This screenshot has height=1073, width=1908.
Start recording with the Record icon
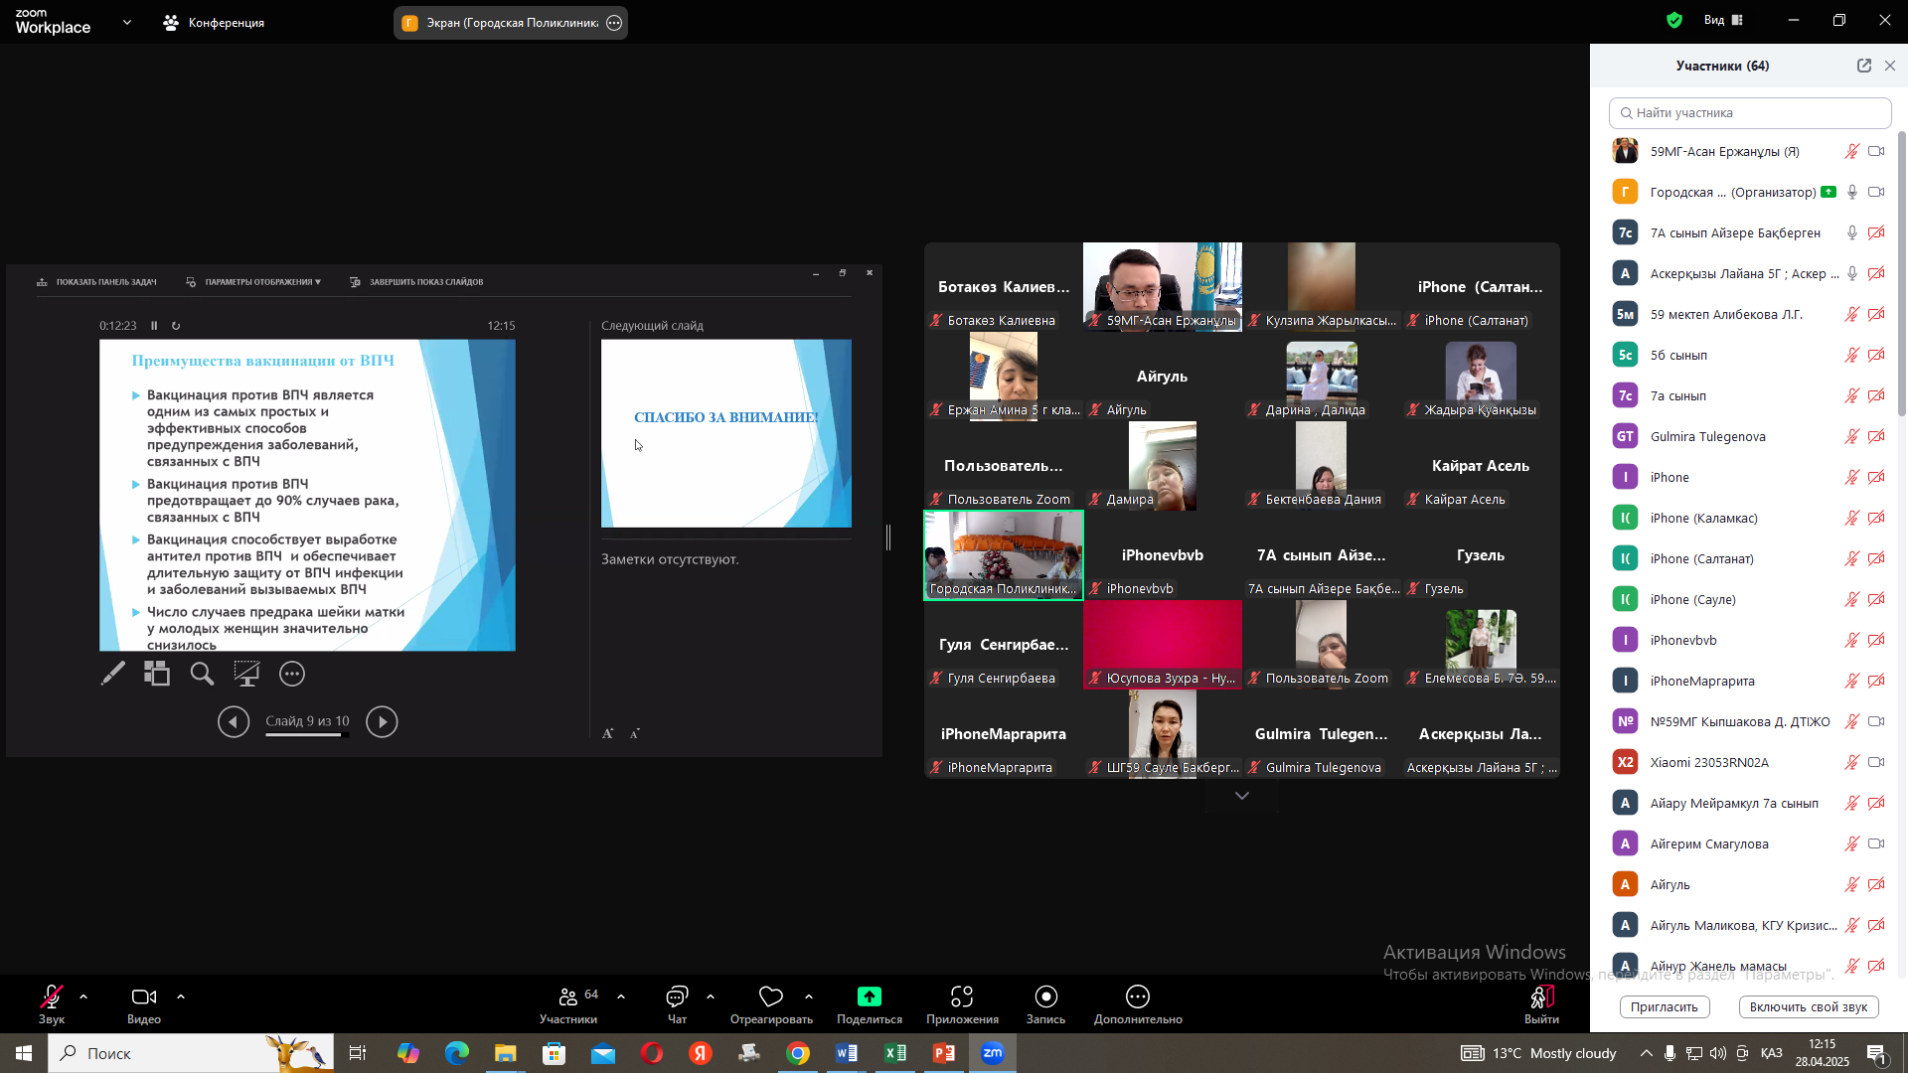(1045, 1003)
